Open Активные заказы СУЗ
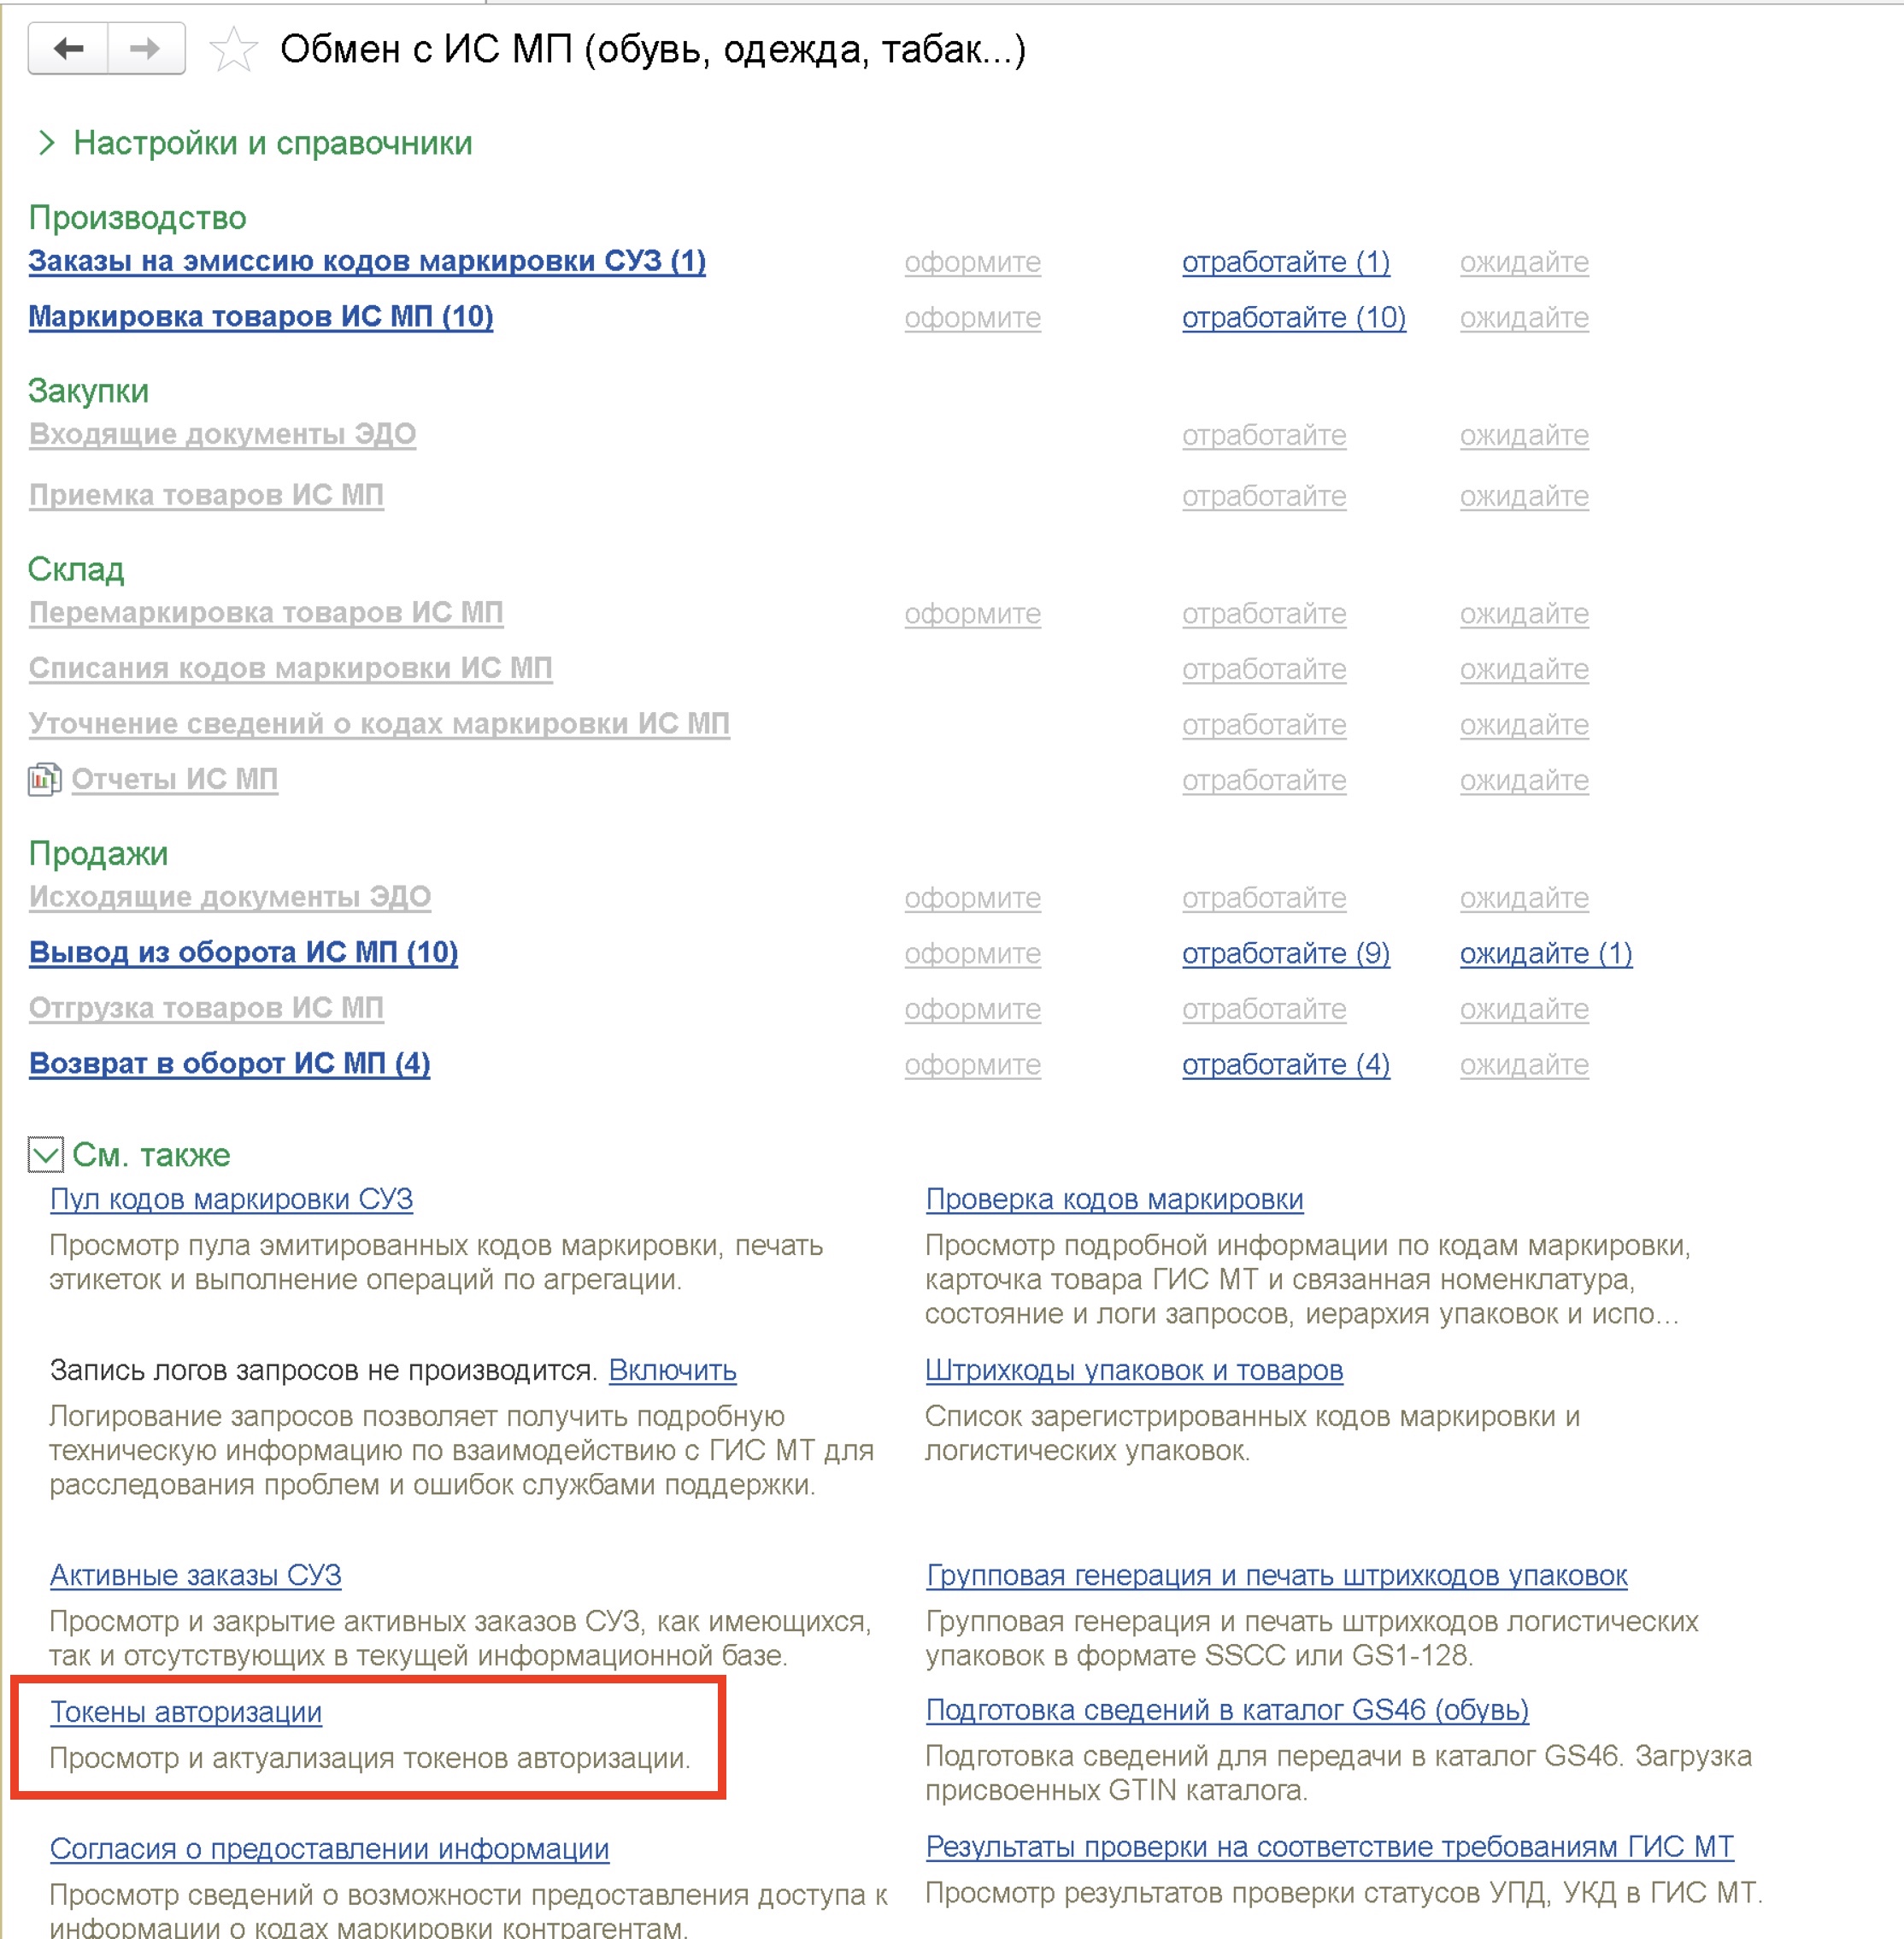The width and height of the screenshot is (1904, 1939). (196, 1576)
